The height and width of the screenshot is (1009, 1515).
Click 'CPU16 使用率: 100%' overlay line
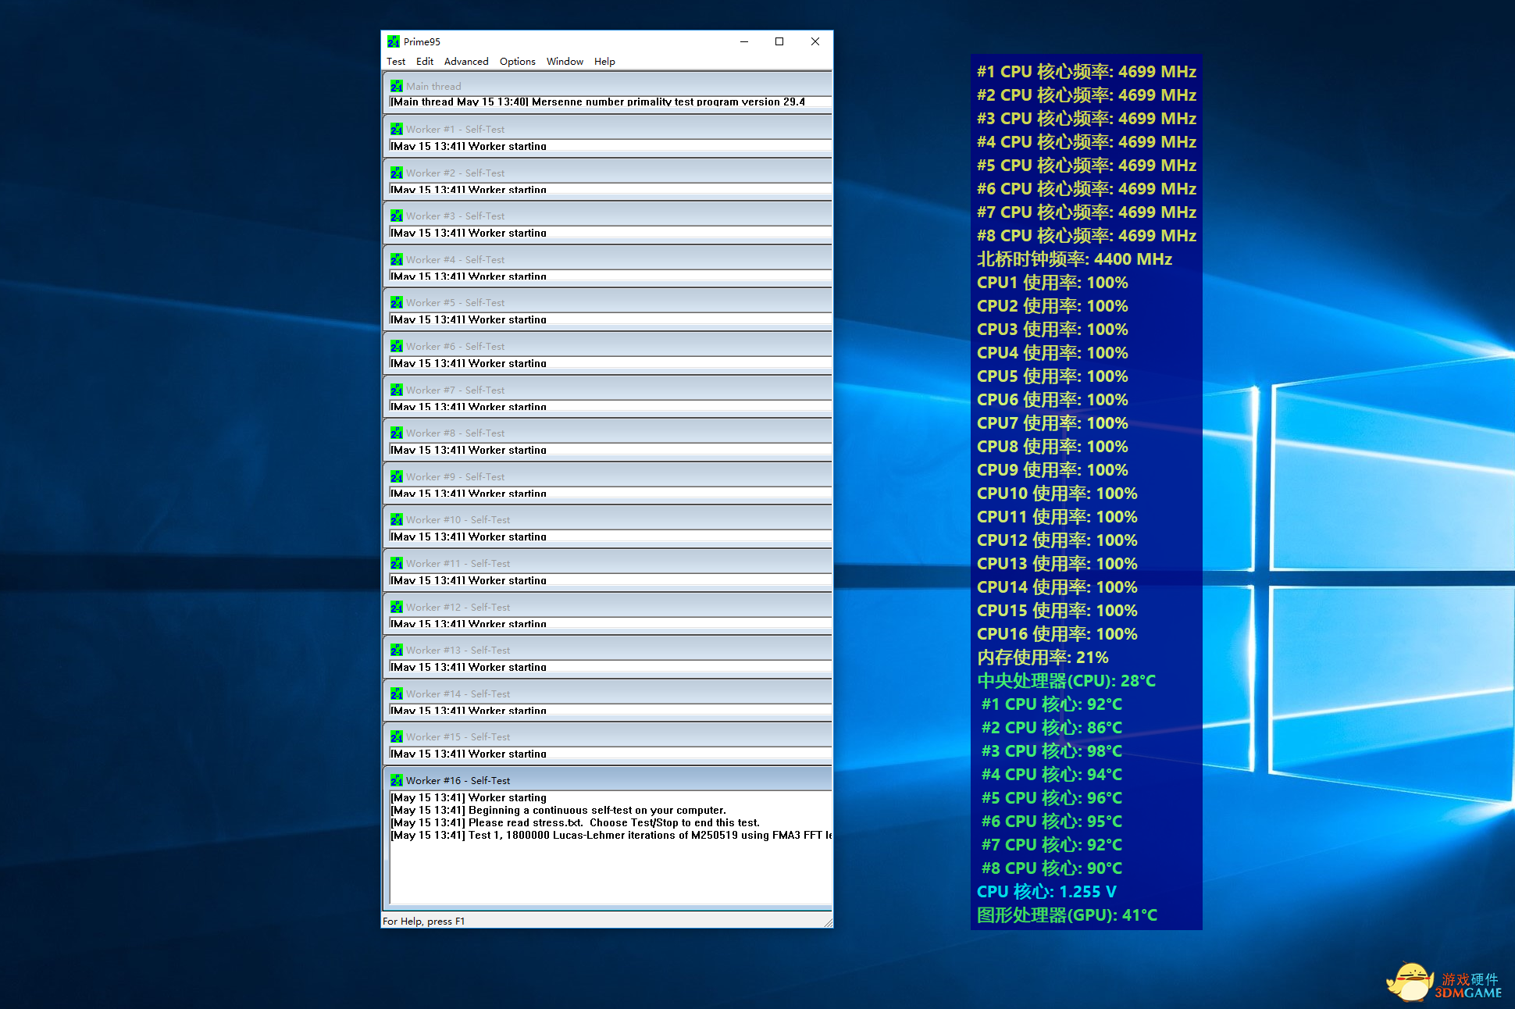click(1057, 634)
